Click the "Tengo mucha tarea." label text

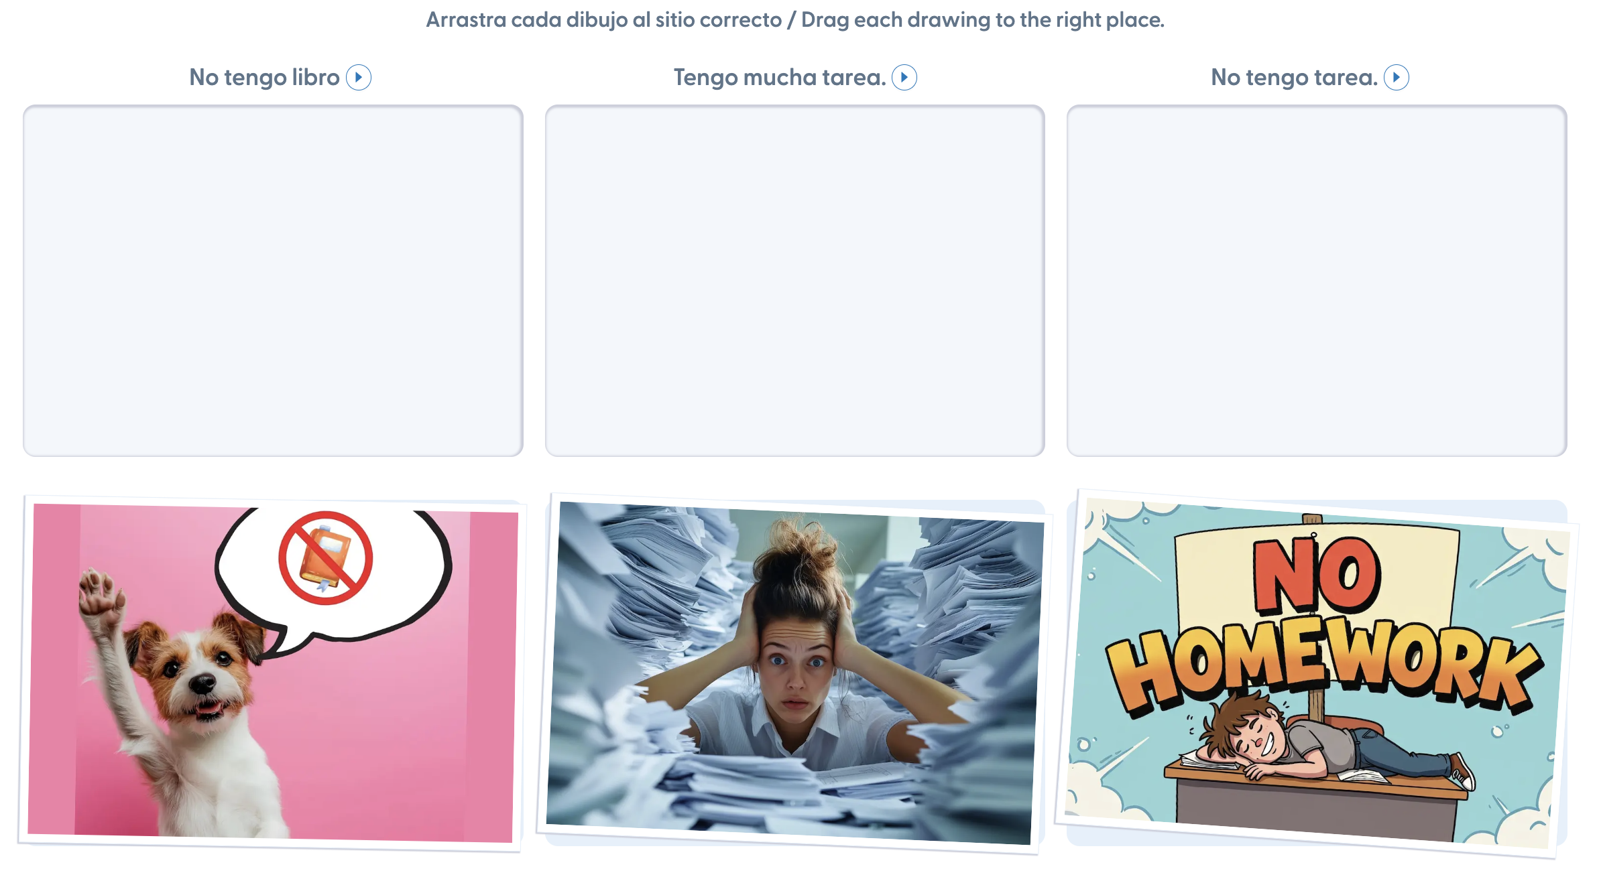pos(780,78)
